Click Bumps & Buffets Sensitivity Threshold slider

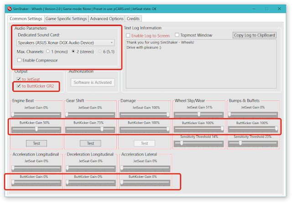coord(253,143)
